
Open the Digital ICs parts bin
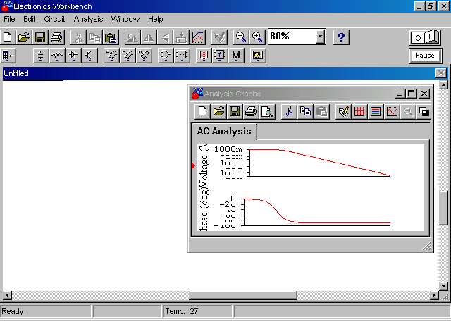click(x=144, y=55)
